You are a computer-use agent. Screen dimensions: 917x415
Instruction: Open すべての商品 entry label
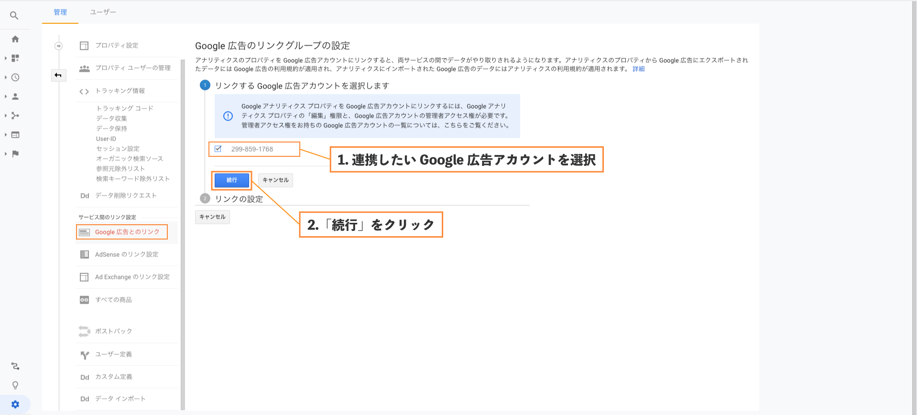(113, 300)
